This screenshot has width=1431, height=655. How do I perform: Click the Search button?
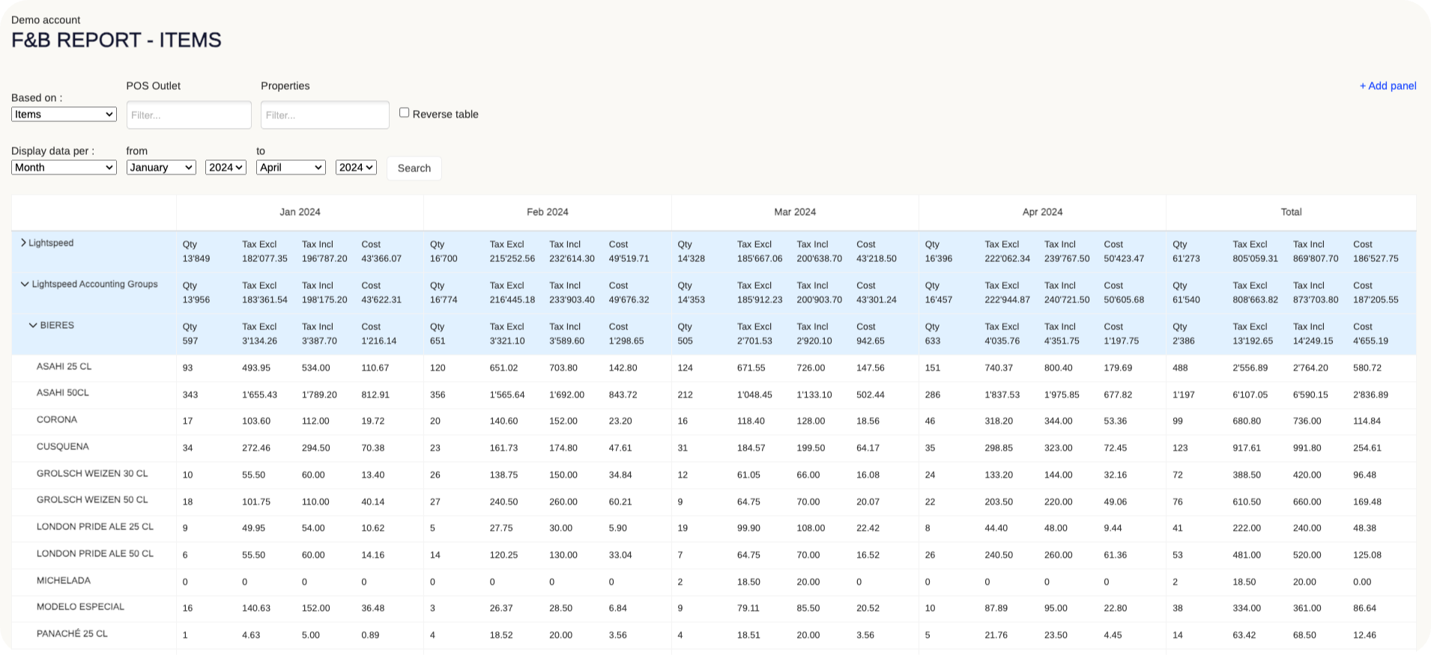pyautogui.click(x=414, y=168)
